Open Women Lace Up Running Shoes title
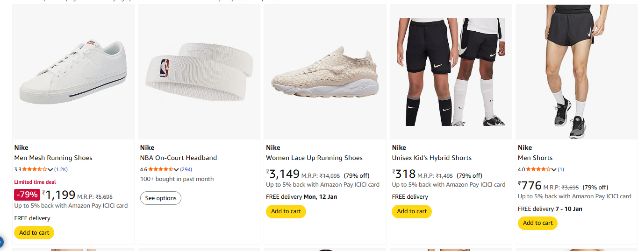The image size is (638, 251). coord(314,158)
